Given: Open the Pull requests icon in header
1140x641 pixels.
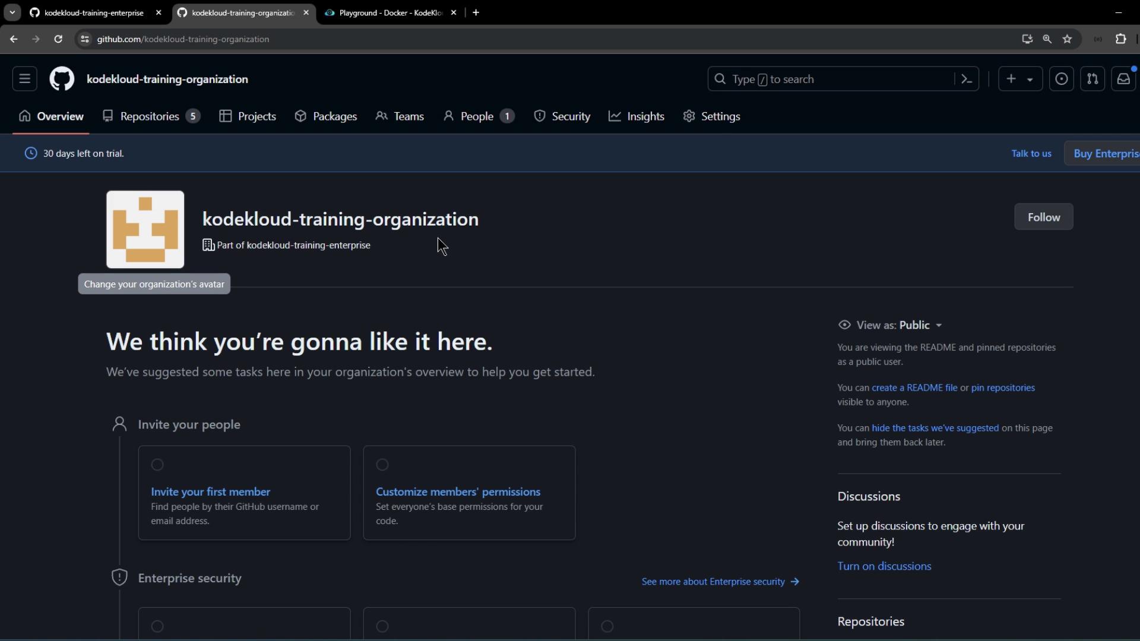Looking at the screenshot, I should tap(1092, 79).
